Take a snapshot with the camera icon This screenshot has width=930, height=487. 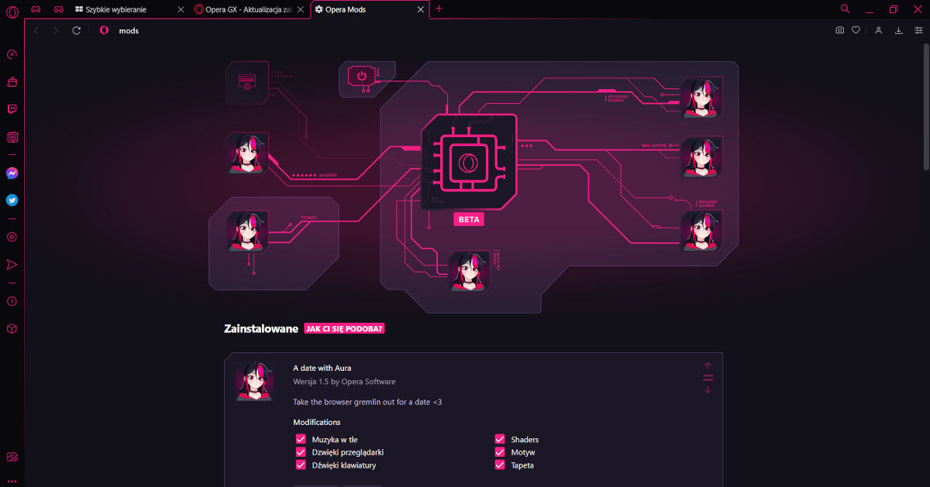tap(839, 30)
